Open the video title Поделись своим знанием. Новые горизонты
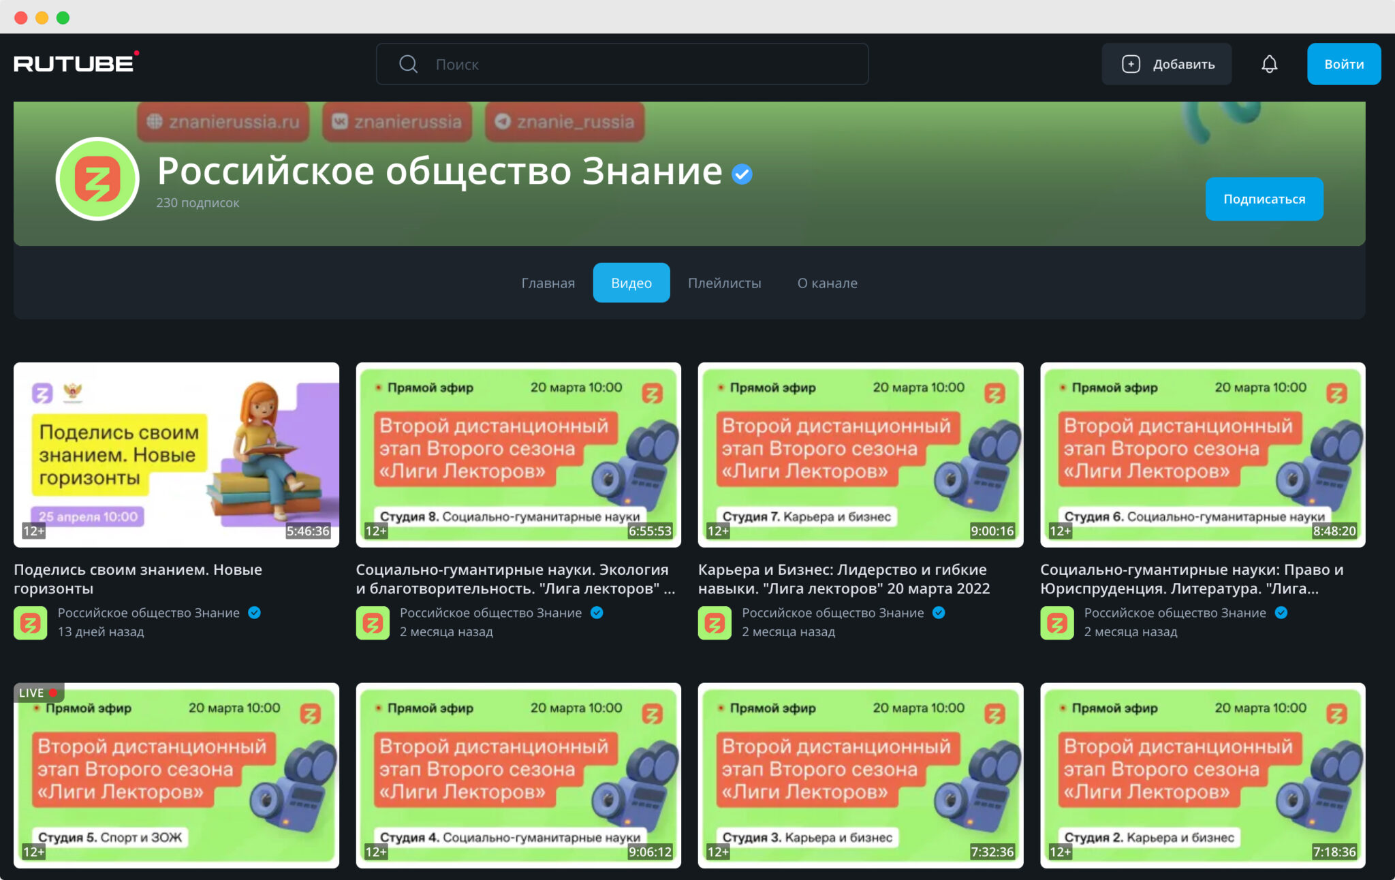This screenshot has height=880, width=1395. (138, 578)
